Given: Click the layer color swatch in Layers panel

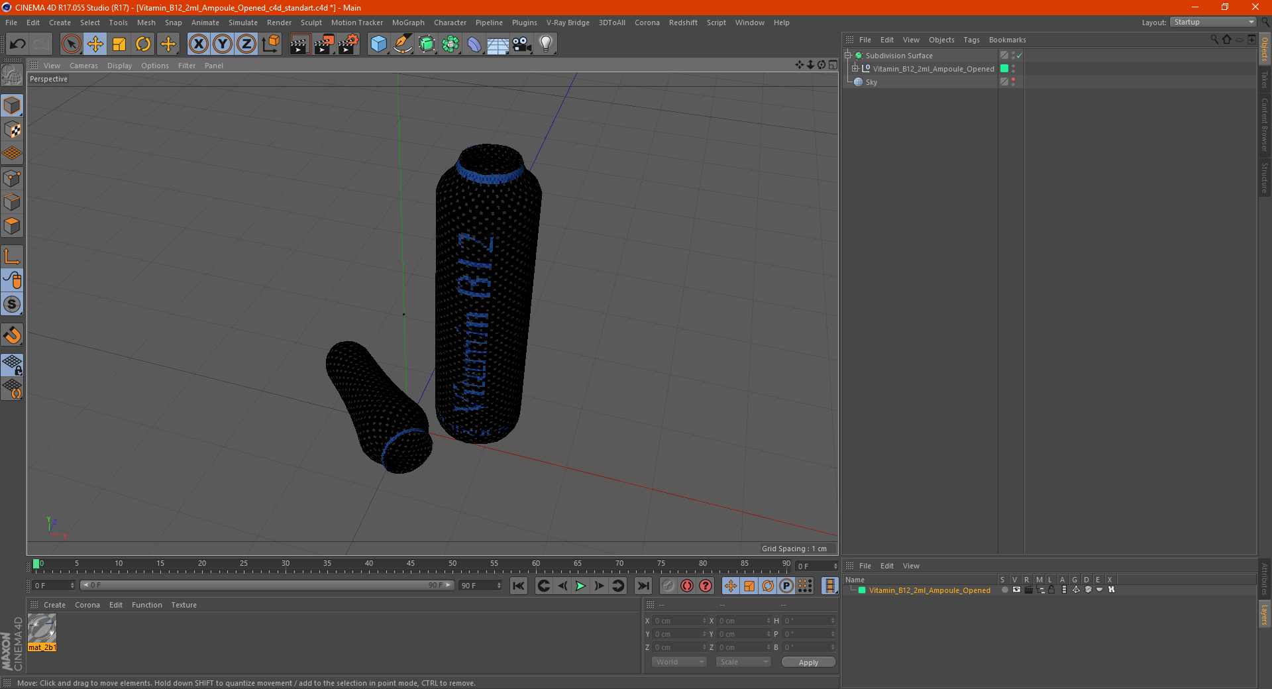Looking at the screenshot, I should [x=862, y=590].
